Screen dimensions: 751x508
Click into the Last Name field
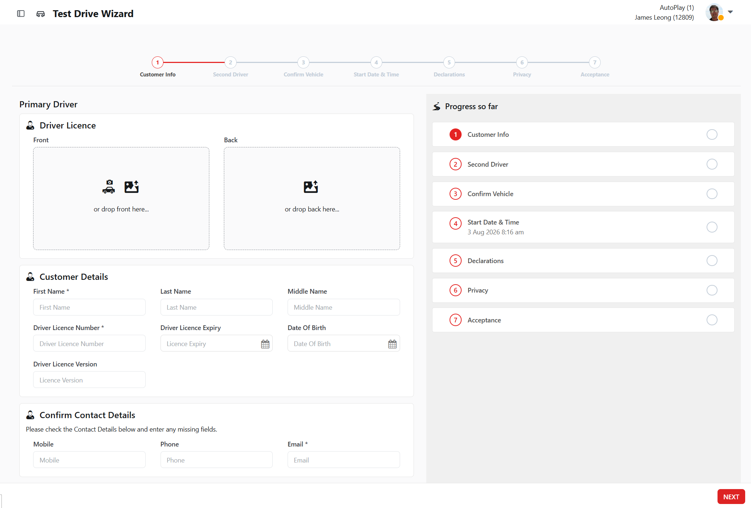pos(216,307)
